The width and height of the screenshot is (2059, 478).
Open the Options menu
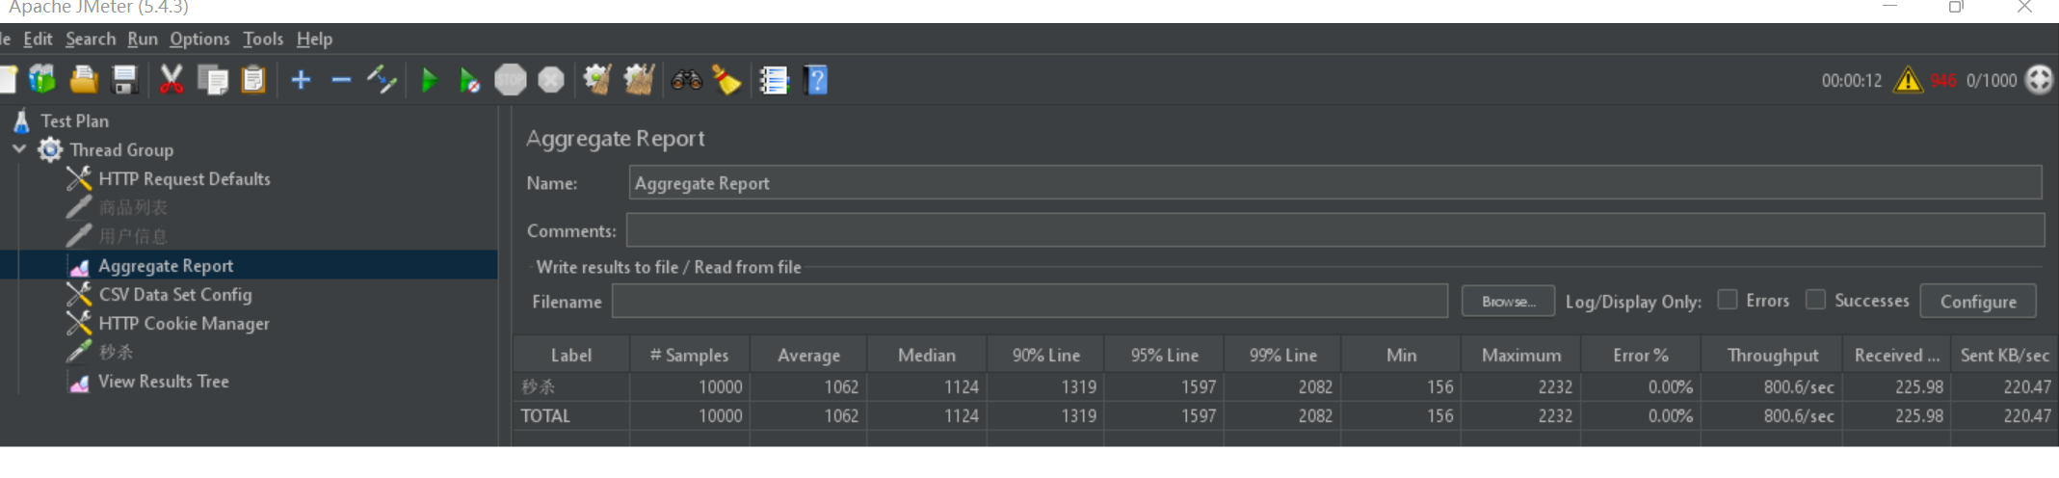pos(199,39)
